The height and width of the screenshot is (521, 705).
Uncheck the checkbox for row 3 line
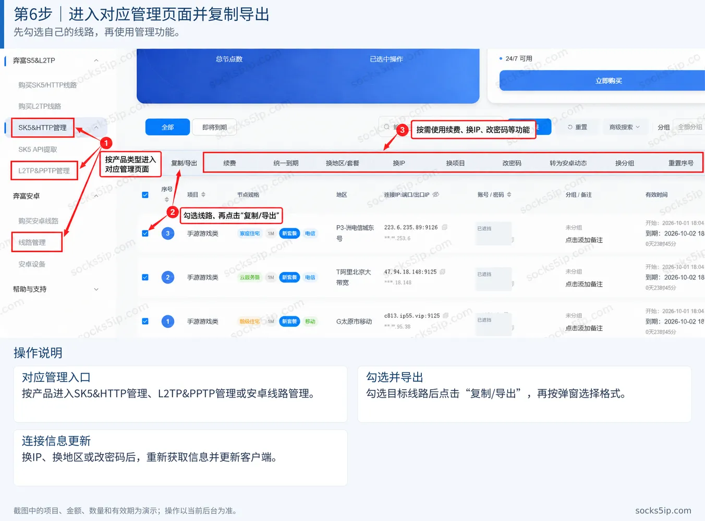tap(145, 233)
